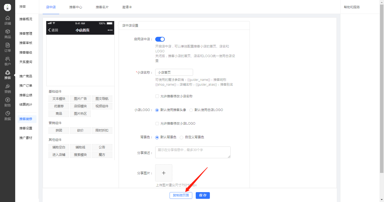Switch to the 推客中心 tab
This screenshot has width=384, height=202.
point(76,7)
